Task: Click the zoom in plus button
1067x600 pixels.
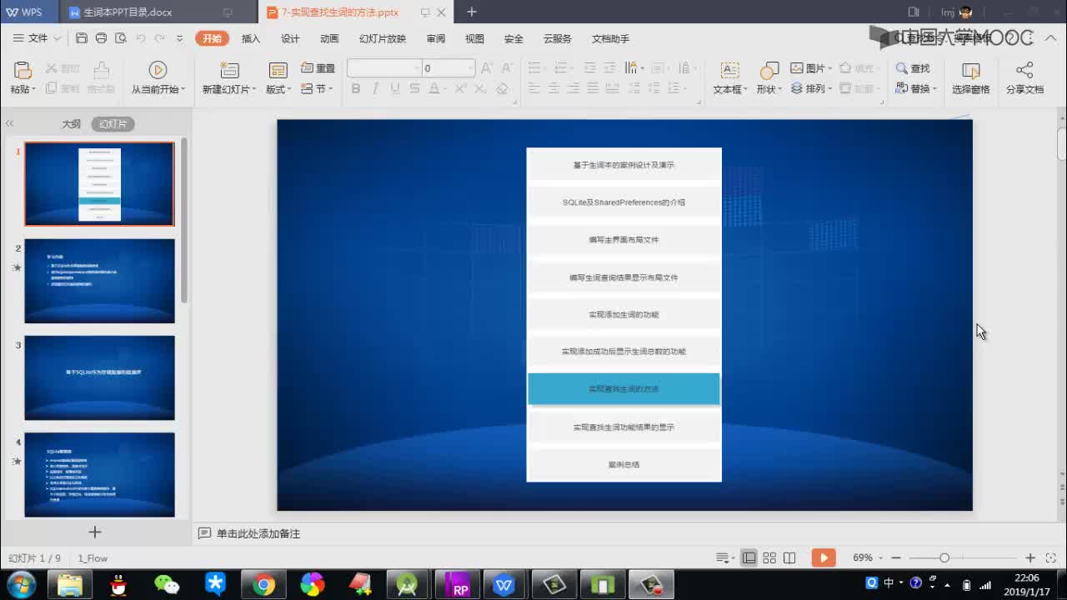Action: [1030, 557]
